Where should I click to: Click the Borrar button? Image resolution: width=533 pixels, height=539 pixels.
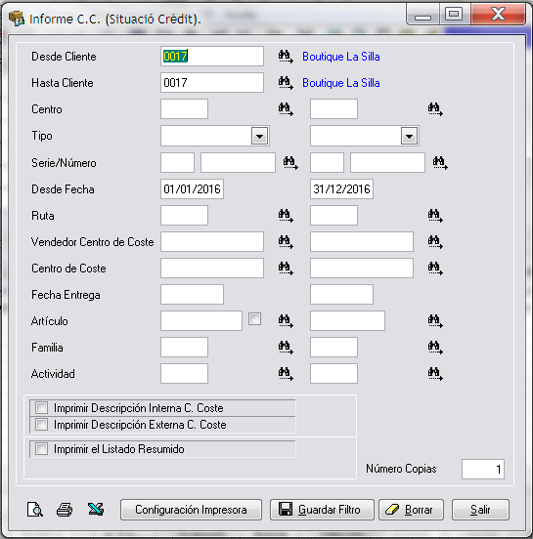412,510
